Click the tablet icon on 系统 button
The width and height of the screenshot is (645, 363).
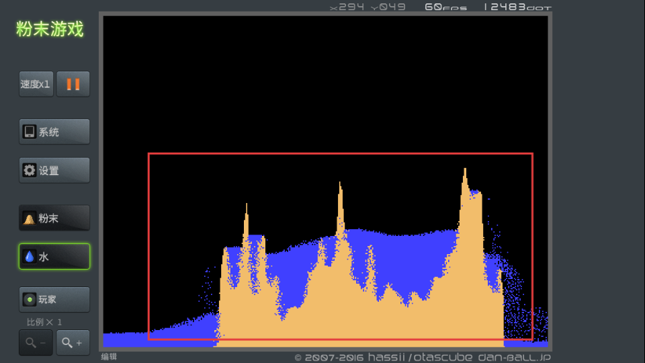[30, 132]
